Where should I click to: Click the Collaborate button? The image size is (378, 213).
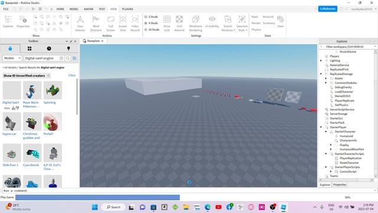coord(328,9)
